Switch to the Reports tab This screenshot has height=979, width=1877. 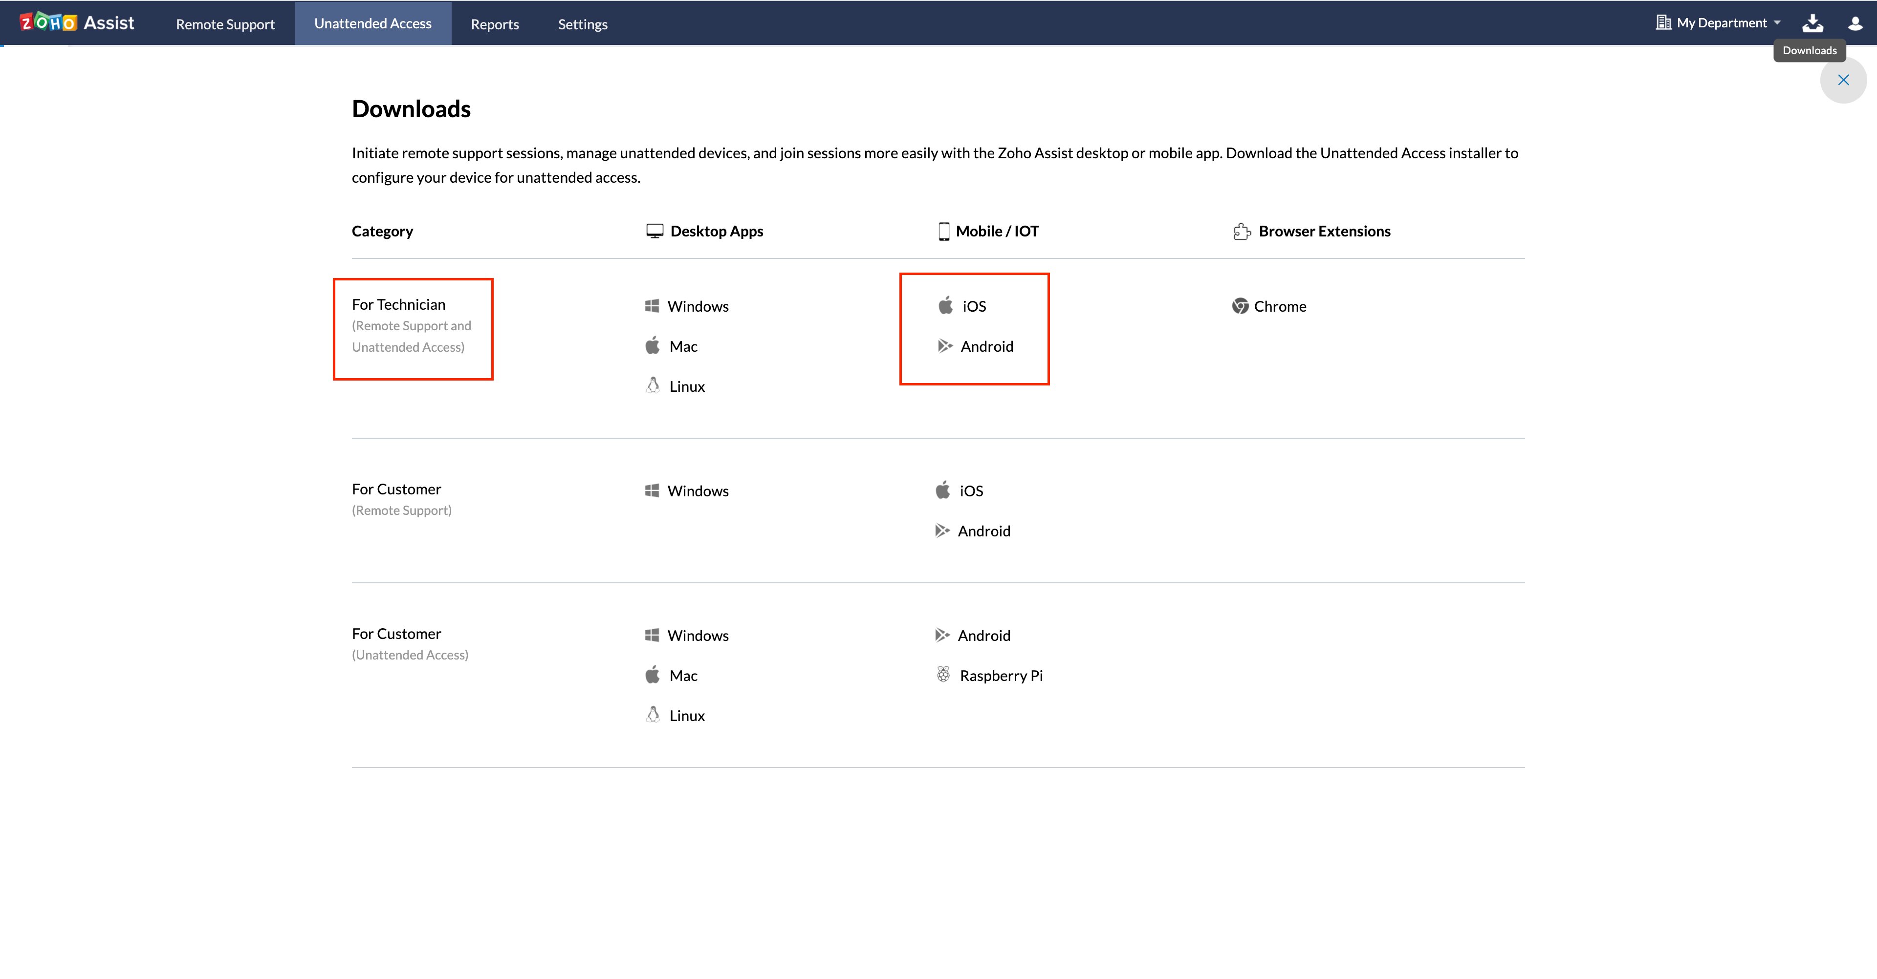coord(495,24)
